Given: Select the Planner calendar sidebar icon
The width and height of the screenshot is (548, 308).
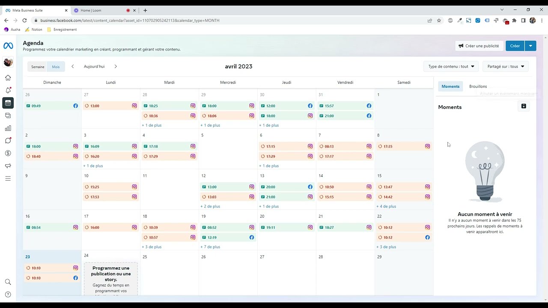Looking at the screenshot, I should click(x=8, y=103).
